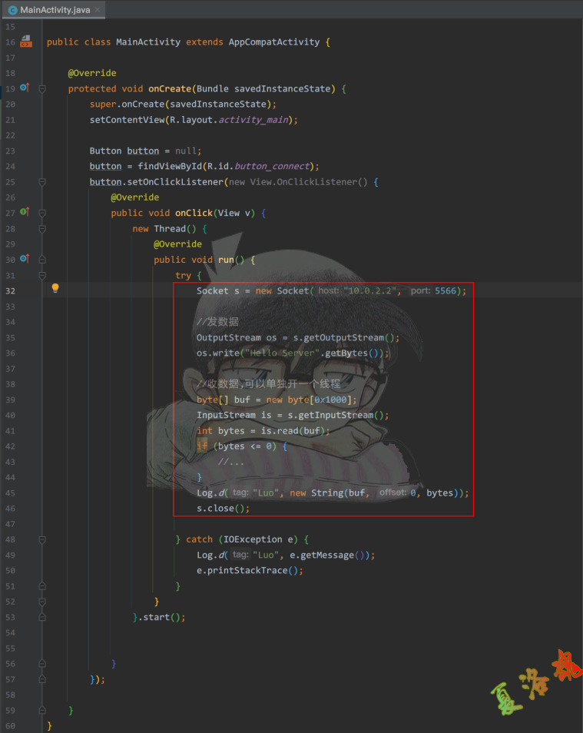583x733 pixels.
Task: Collapse the onCreate method fold marker
Action: 42,88
